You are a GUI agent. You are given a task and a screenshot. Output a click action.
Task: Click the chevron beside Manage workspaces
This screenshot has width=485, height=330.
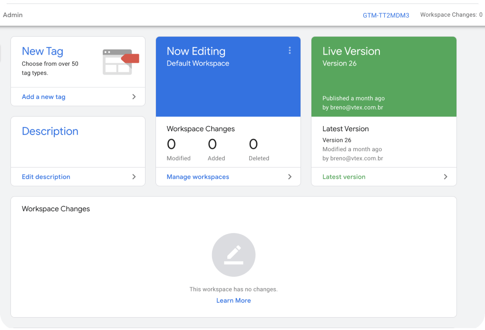[290, 176]
